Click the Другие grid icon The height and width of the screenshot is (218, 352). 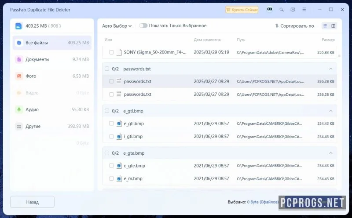point(19,127)
